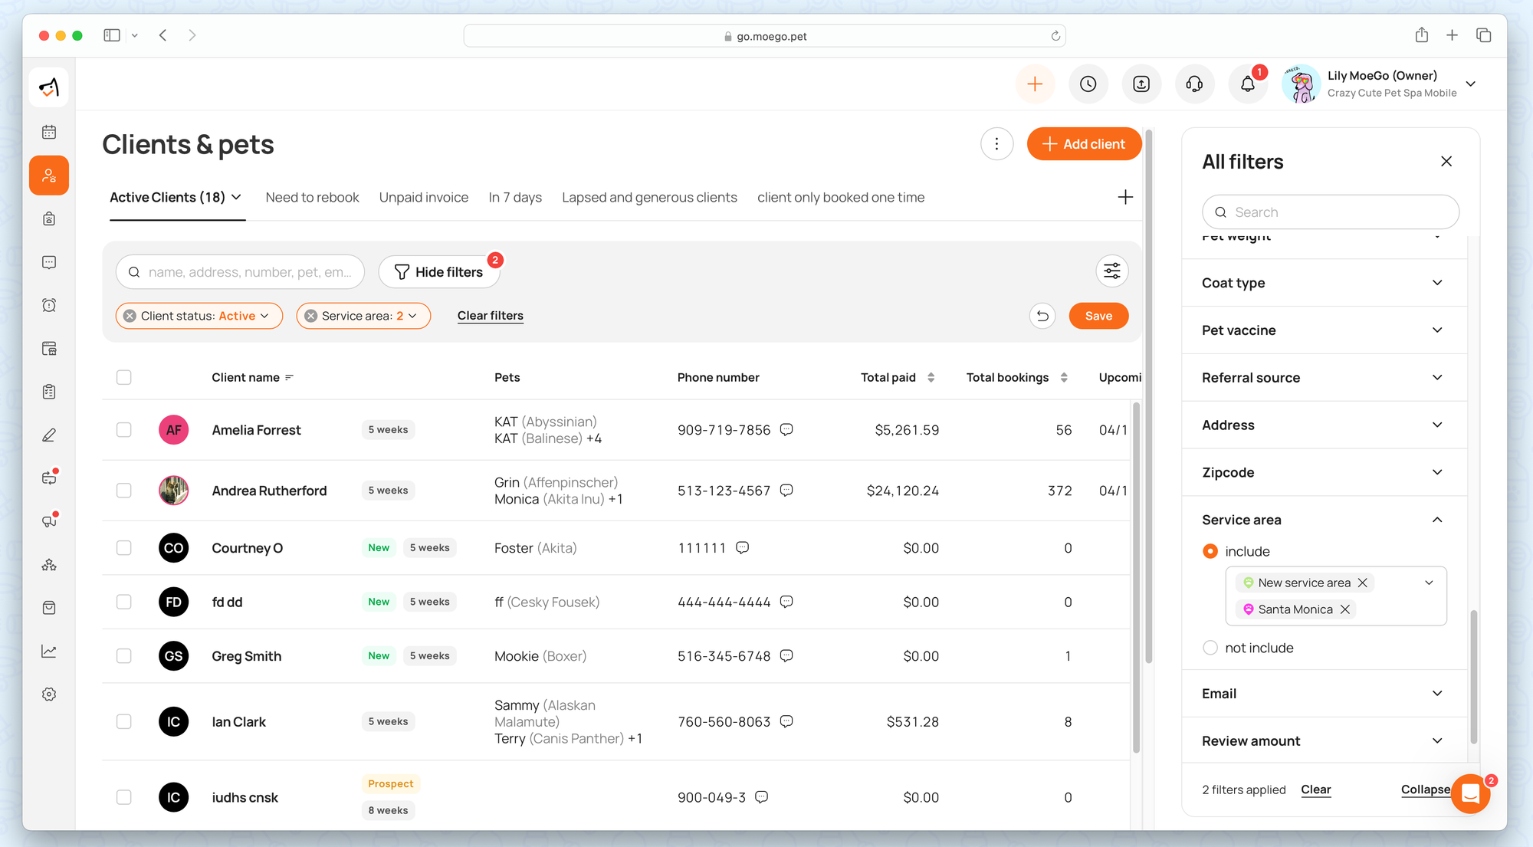This screenshot has width=1533, height=847.
Task: Check the box for Greg Smith
Action: [x=124, y=656]
